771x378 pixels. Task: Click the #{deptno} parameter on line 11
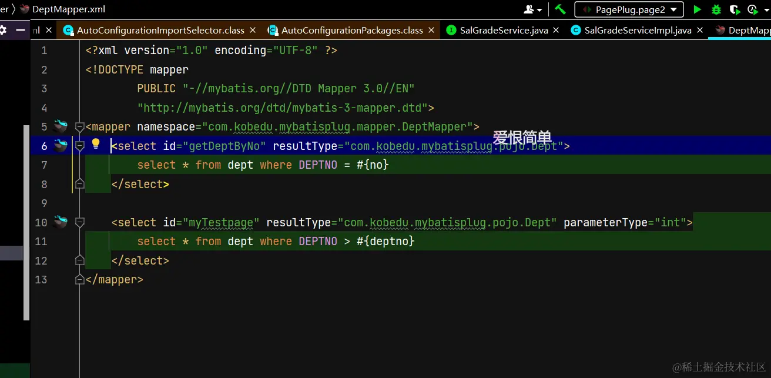point(385,241)
